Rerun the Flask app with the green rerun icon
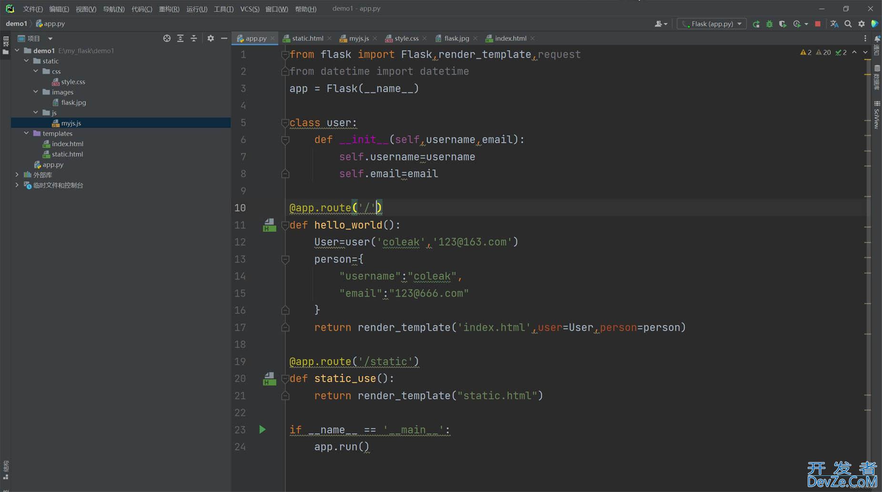Screen dimensions: 882x492 coord(756,24)
